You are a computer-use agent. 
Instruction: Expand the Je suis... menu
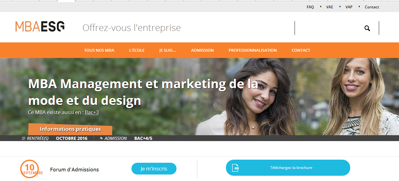tap(167, 50)
